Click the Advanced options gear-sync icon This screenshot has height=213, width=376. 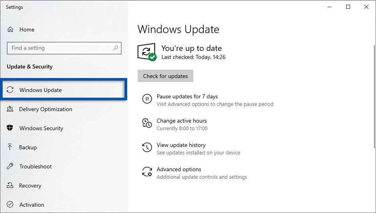tap(147, 172)
